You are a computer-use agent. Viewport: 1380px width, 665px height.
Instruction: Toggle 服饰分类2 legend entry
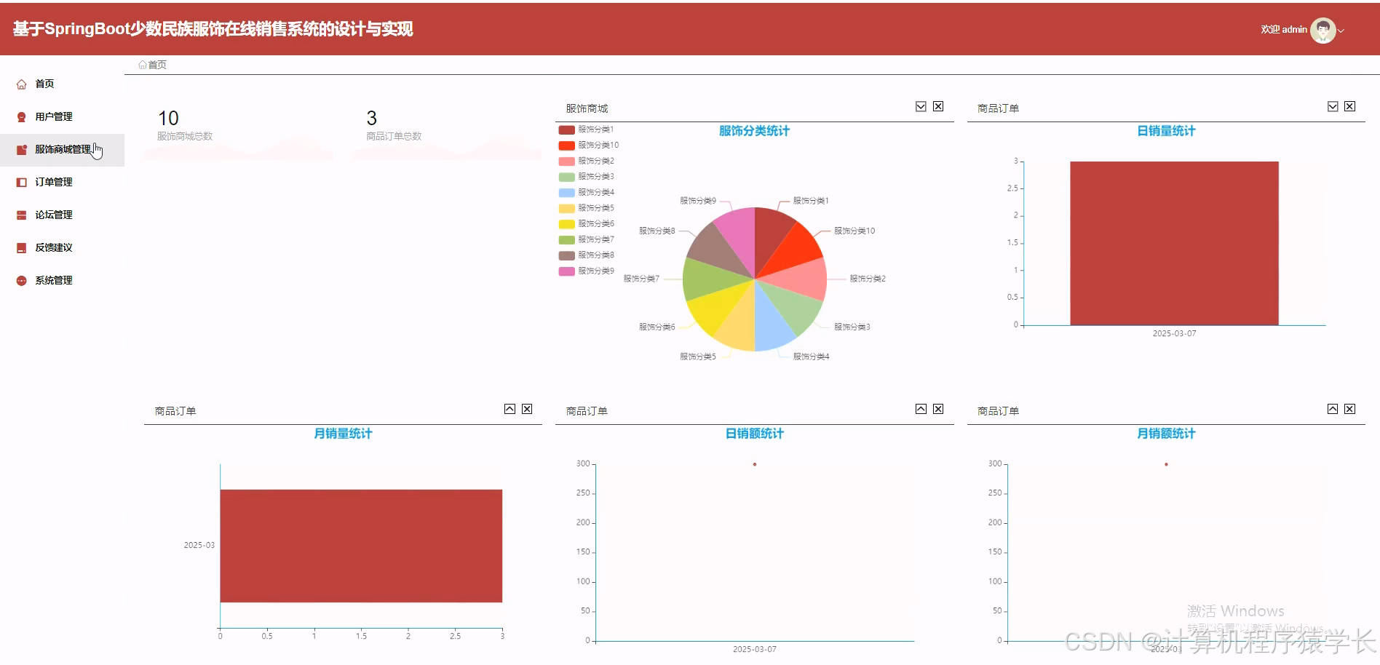point(586,161)
